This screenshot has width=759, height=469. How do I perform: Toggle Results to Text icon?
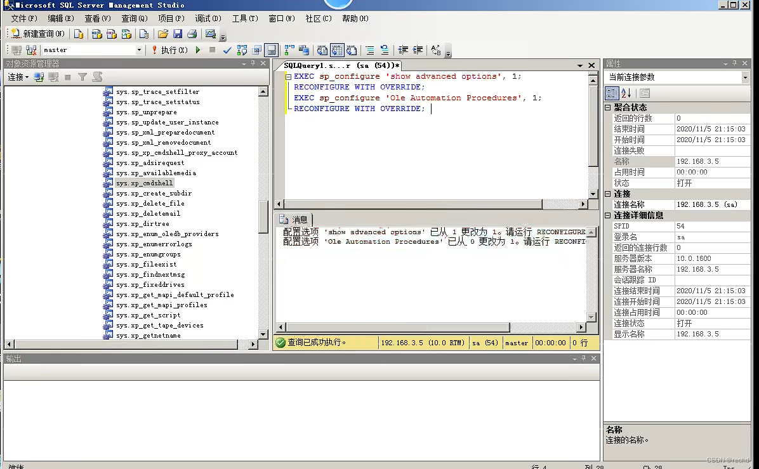point(322,50)
